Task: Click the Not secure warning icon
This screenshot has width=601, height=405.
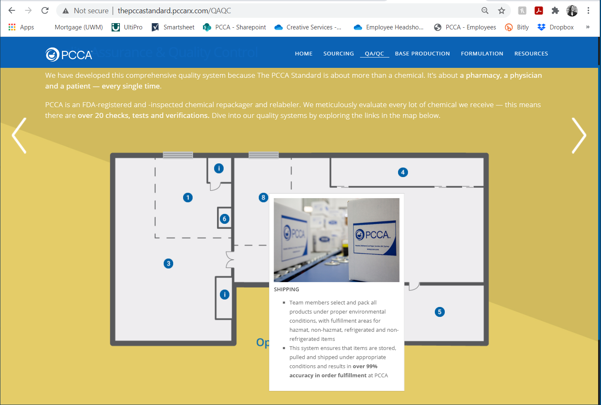Action: point(65,11)
